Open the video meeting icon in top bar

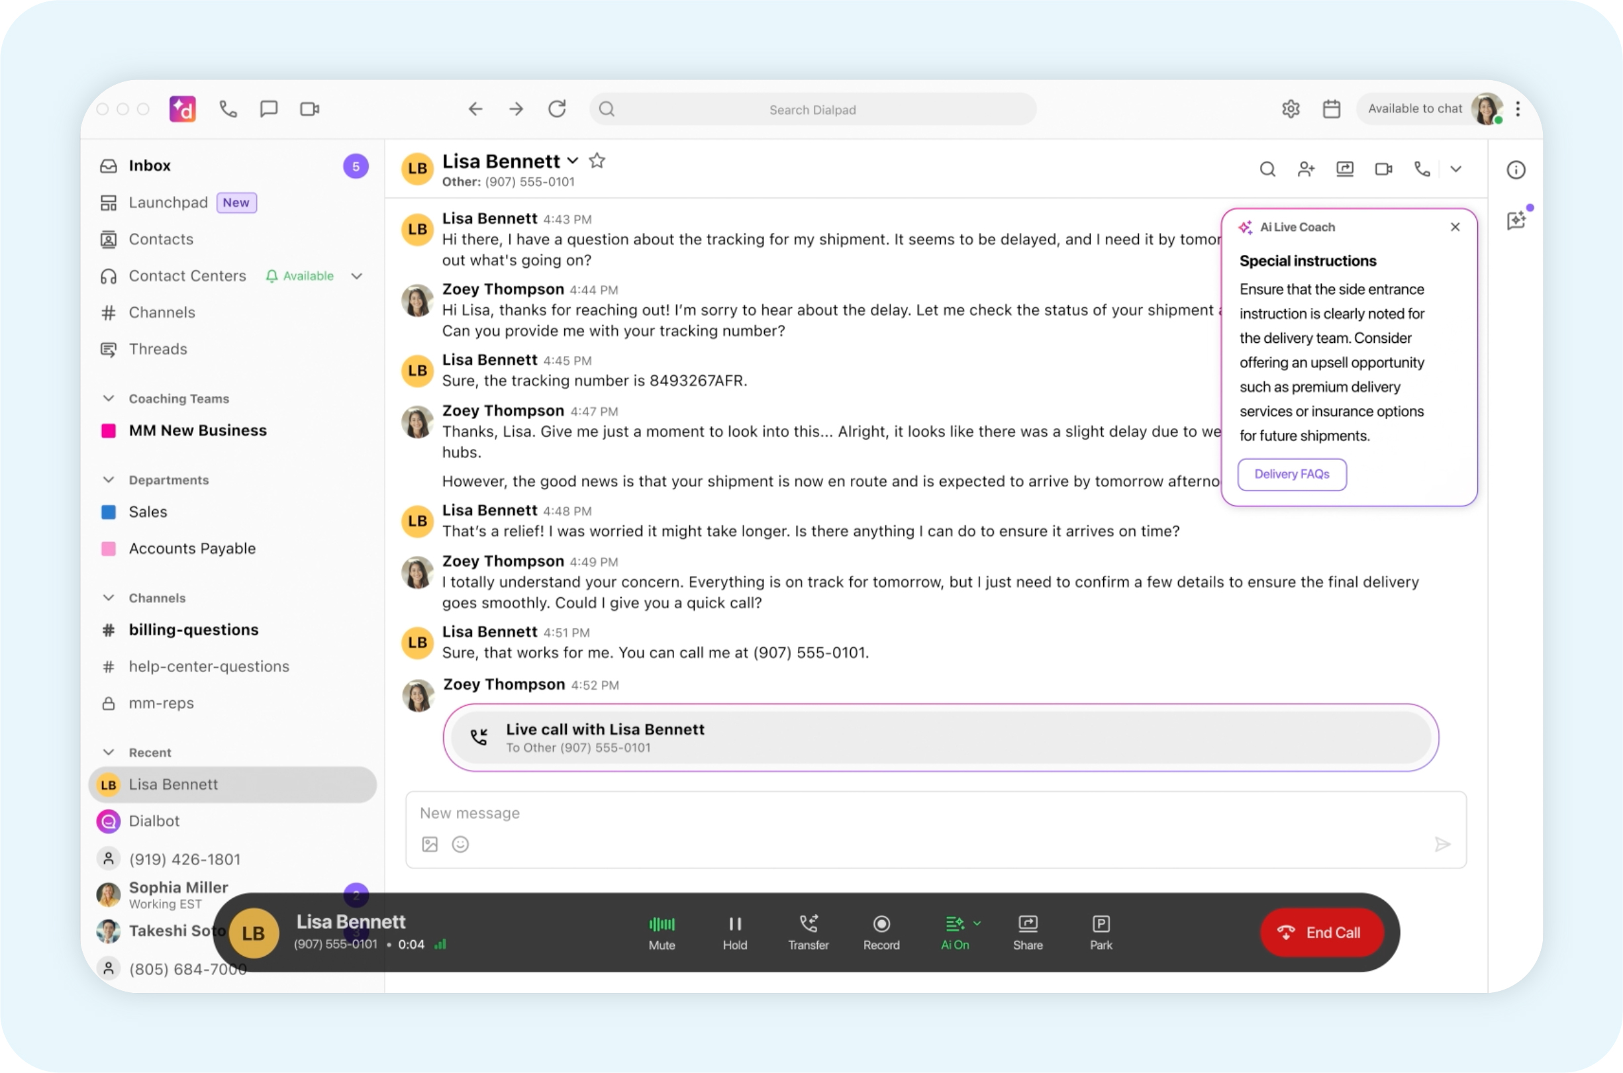point(310,109)
